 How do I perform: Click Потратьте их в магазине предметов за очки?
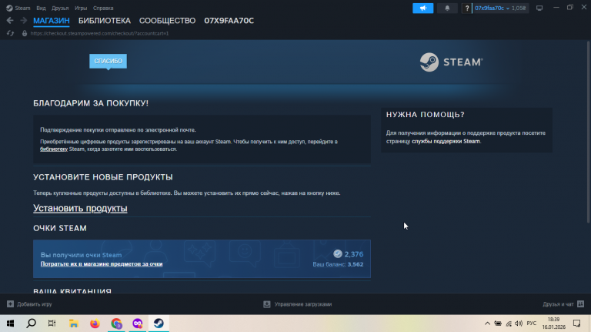(x=102, y=263)
